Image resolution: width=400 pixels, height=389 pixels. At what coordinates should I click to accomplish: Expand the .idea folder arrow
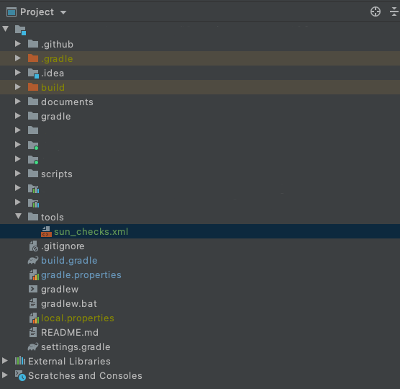[17, 73]
